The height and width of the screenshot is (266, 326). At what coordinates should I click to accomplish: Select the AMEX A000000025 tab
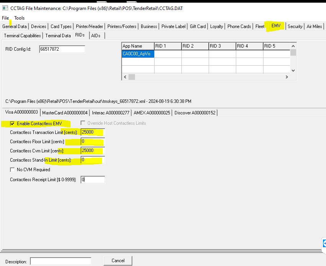tap(152, 113)
